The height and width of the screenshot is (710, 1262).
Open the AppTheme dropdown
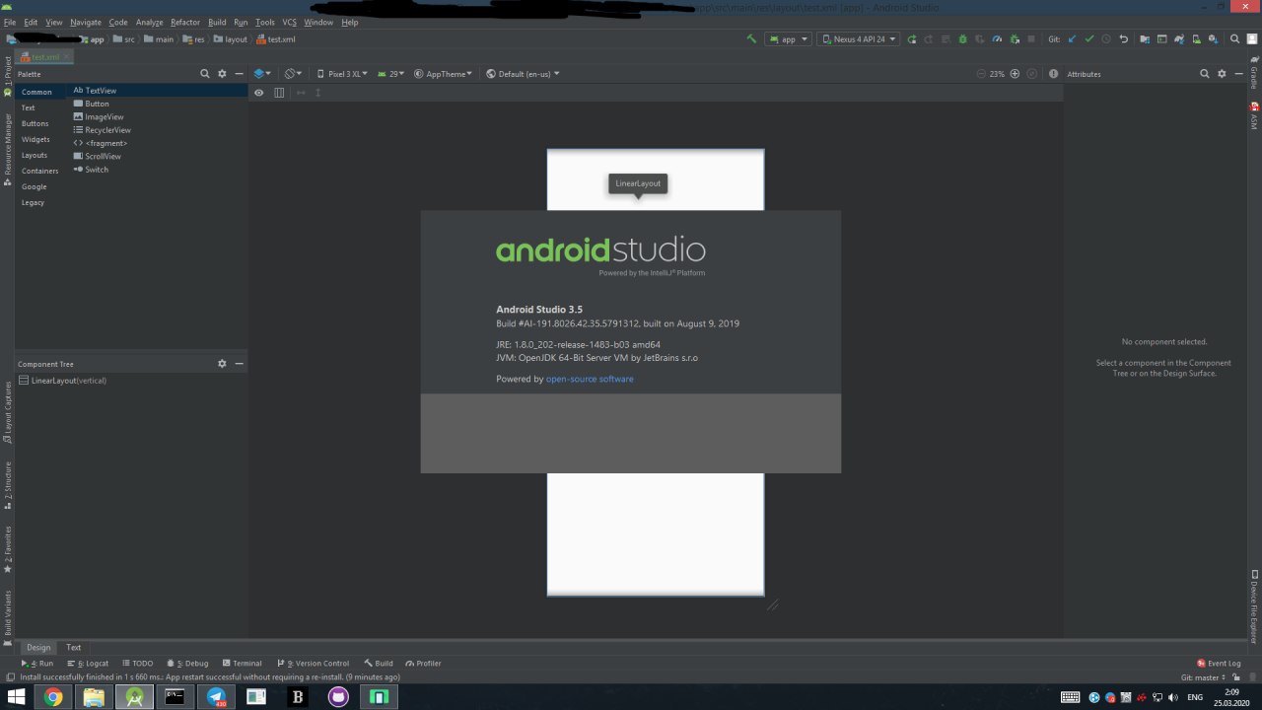[443, 74]
